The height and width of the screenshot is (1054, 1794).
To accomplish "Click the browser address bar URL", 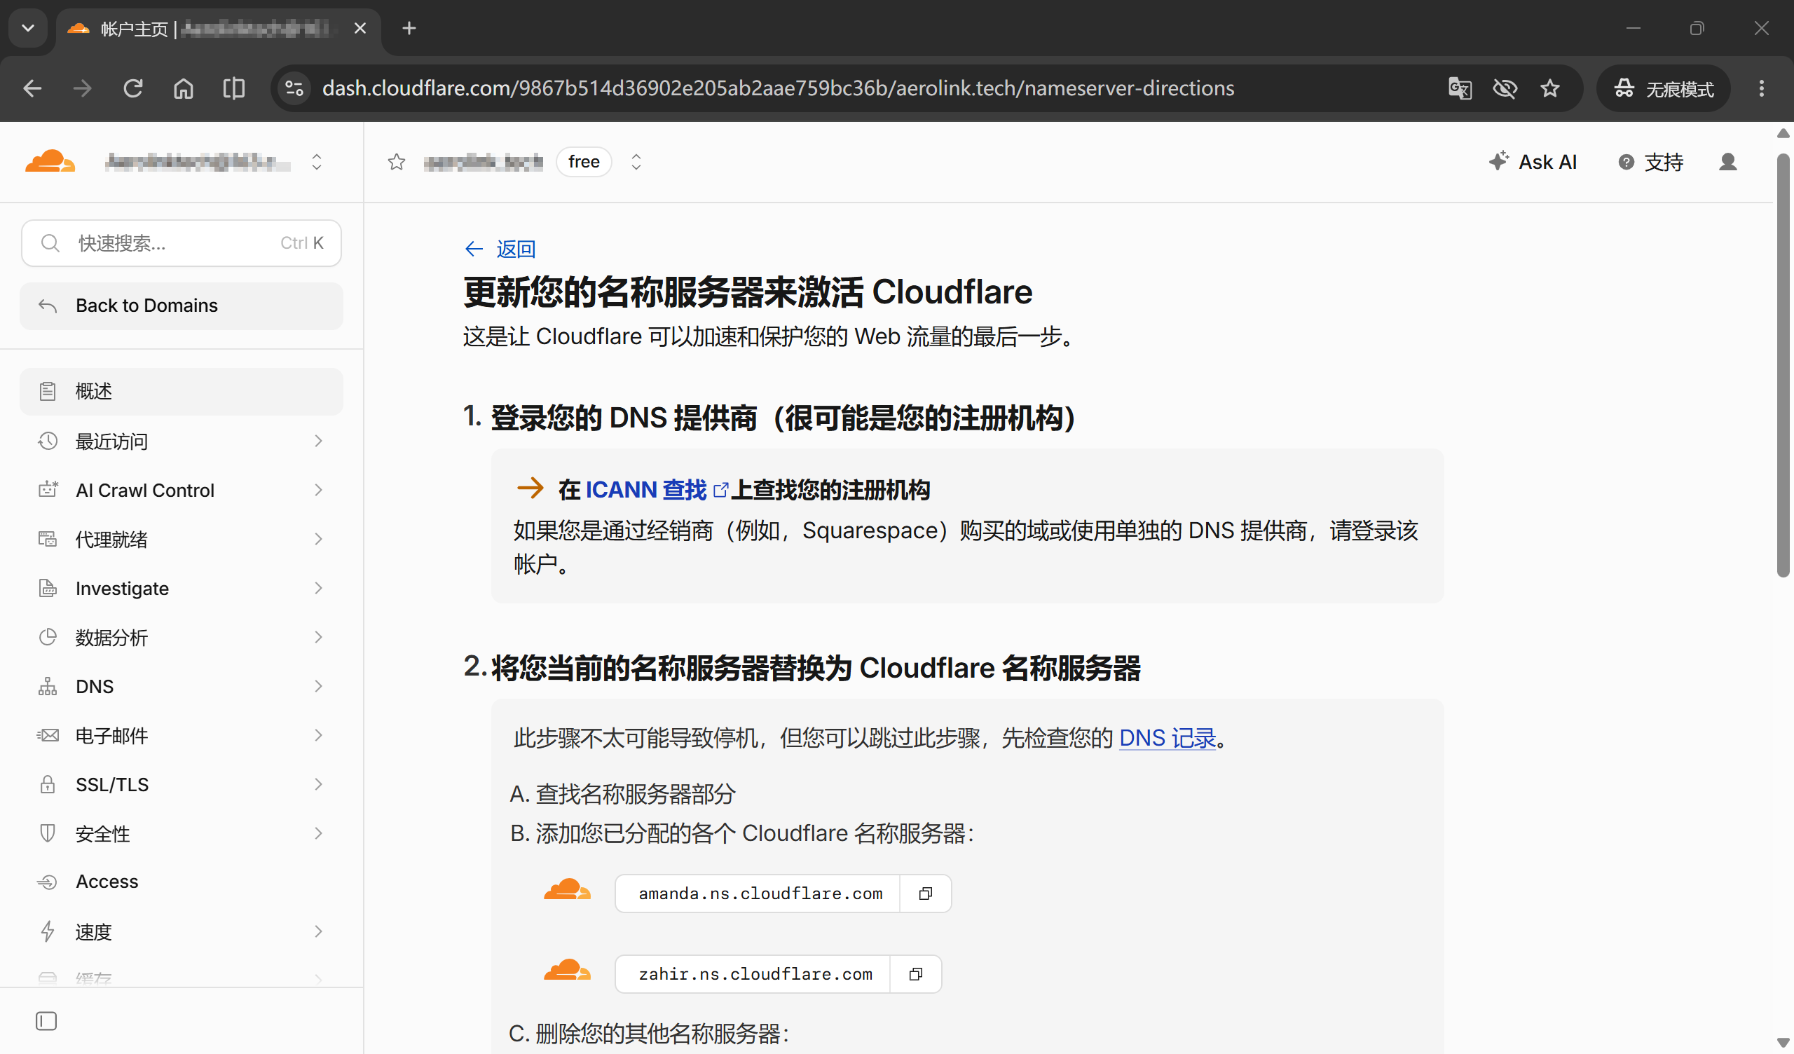I will pyautogui.click(x=778, y=88).
